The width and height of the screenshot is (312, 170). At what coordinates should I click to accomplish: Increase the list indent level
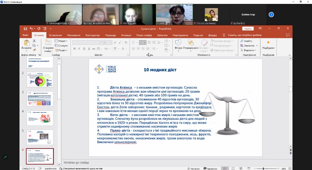[154, 42]
